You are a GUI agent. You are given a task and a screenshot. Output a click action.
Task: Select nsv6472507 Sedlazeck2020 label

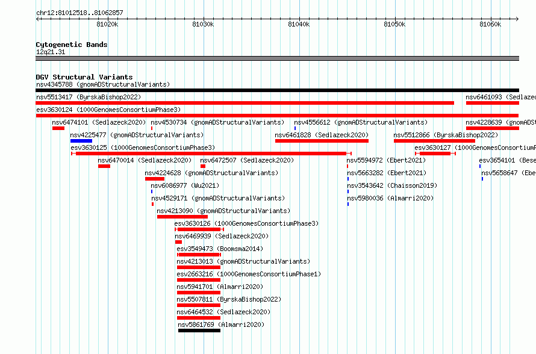pos(247,160)
